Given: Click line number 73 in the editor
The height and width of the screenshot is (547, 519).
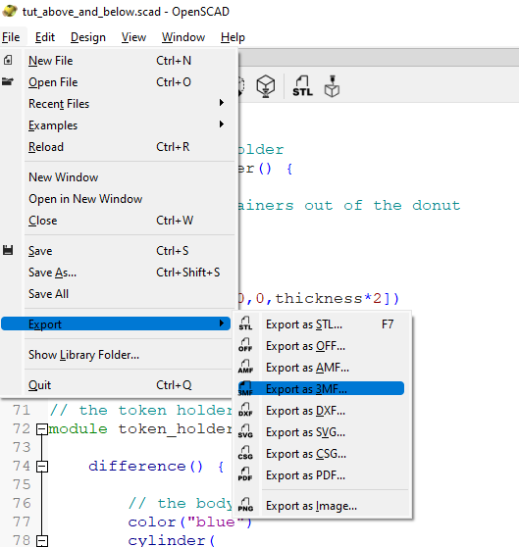Looking at the screenshot, I should [x=22, y=448].
